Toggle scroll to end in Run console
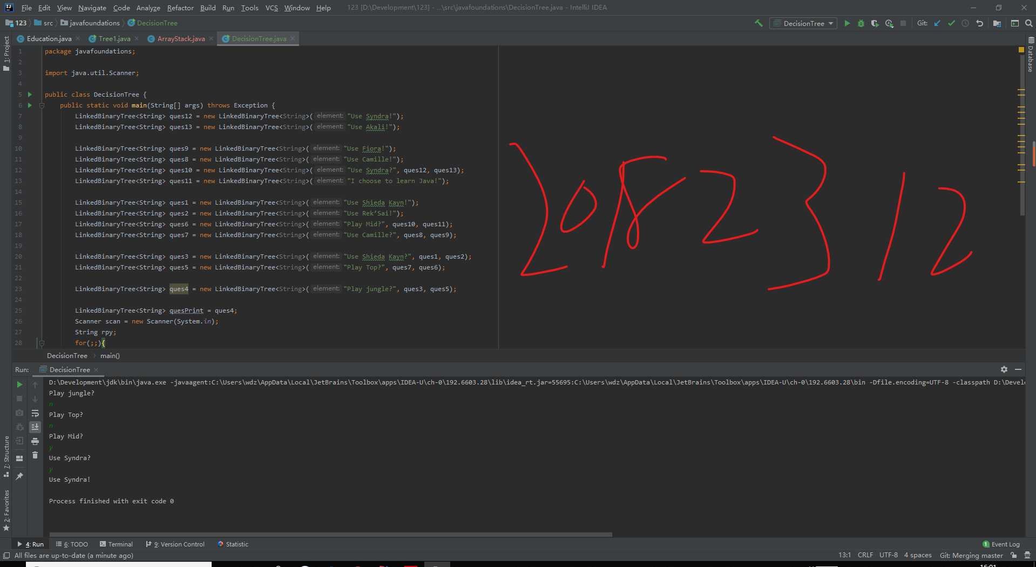This screenshot has height=567, width=1036. tap(35, 427)
